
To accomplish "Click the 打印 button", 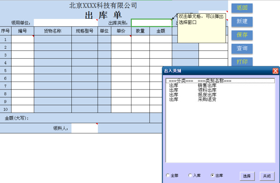I will (242, 62).
